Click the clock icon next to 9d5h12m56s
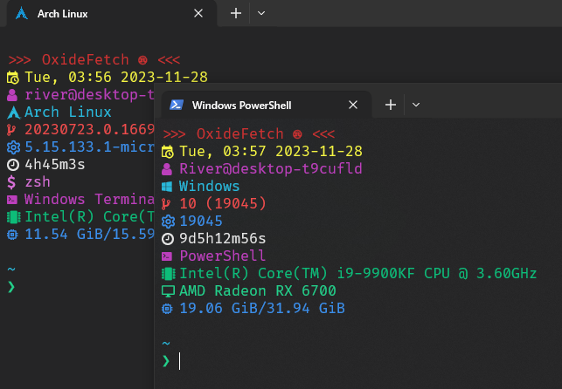This screenshot has width=562, height=389. [x=168, y=239]
